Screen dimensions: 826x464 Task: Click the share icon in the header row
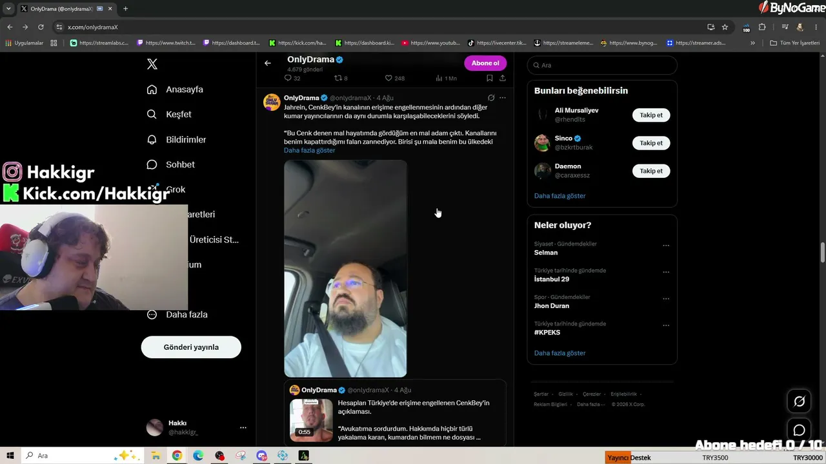pos(503,78)
